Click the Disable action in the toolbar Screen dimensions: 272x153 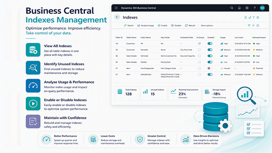[x=176, y=26]
